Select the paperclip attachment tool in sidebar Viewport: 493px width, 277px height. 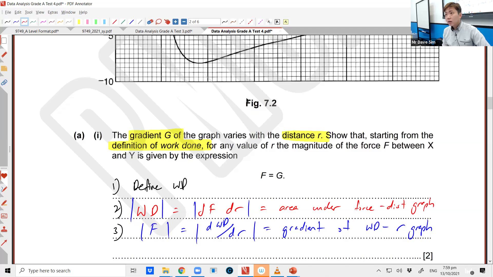click(4, 83)
